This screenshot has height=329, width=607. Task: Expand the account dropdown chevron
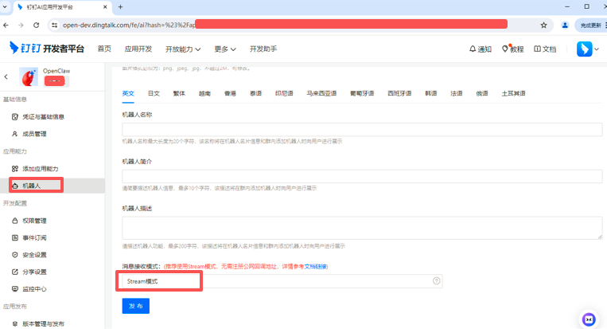coord(597,49)
